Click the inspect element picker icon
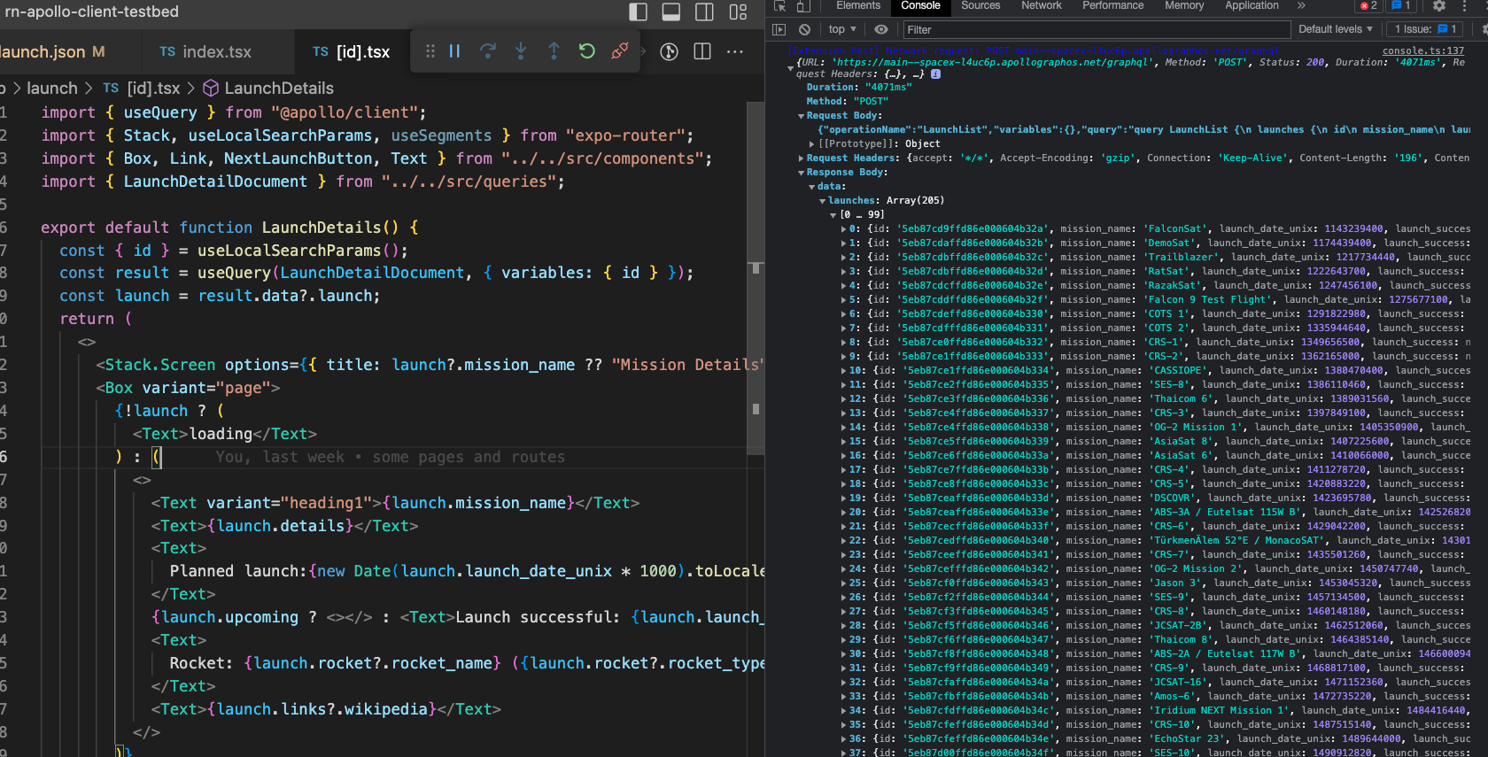Screen dimensions: 1488x757 (x=779, y=6)
